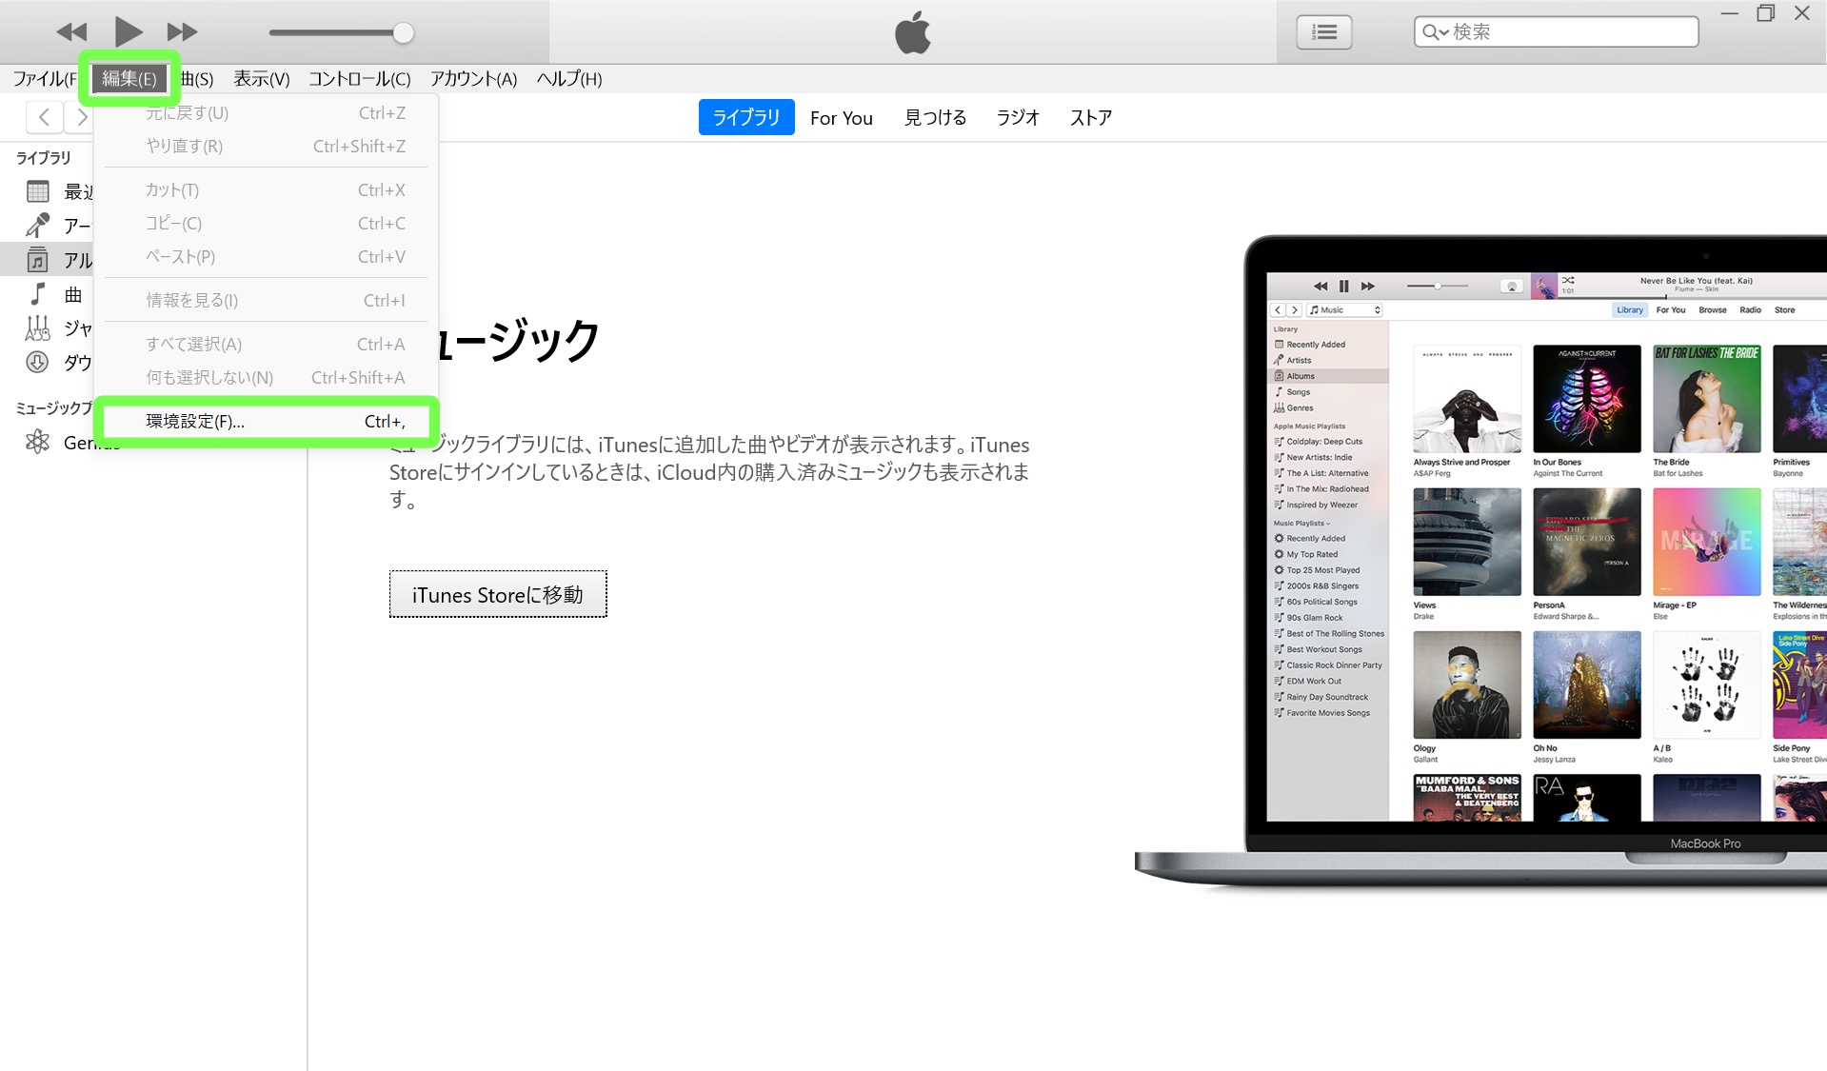This screenshot has height=1071, width=1827.
Task: Open the search magnifier dropdown arrow
Action: (1436, 32)
